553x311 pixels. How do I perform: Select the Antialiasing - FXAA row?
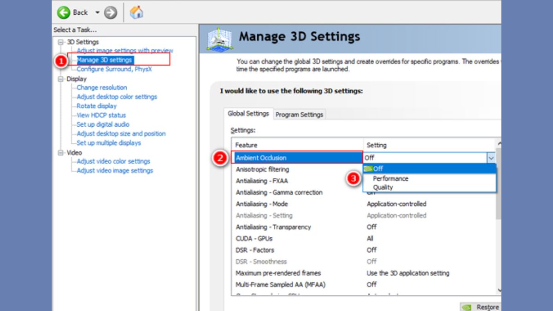coord(298,181)
